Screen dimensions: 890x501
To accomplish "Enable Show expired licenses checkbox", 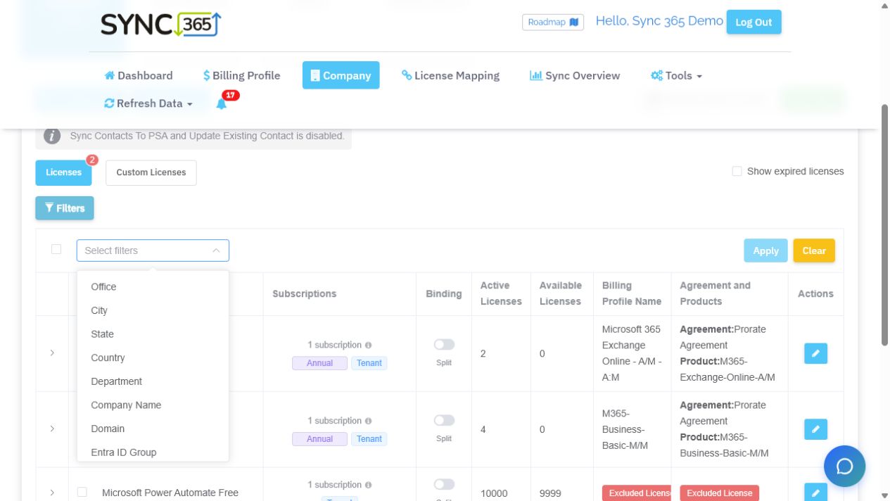I will [737, 171].
